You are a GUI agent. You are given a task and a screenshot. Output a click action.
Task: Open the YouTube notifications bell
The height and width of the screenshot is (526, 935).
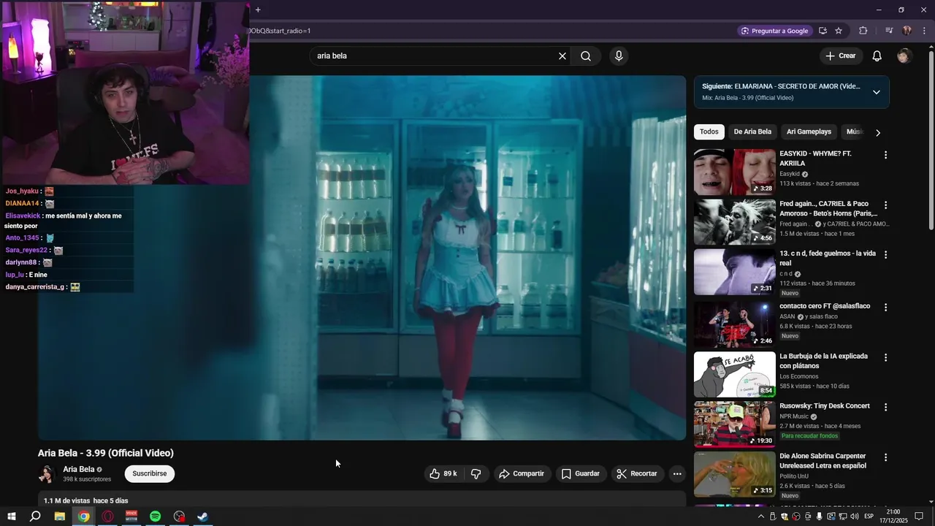pos(877,56)
